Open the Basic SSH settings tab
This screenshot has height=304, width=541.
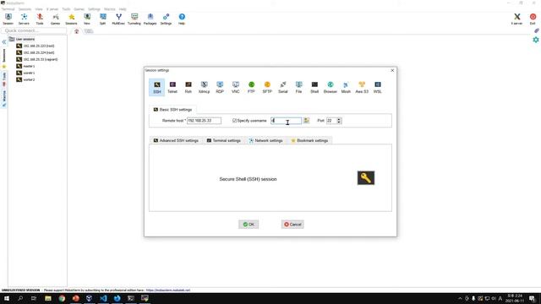pyautogui.click(x=172, y=110)
